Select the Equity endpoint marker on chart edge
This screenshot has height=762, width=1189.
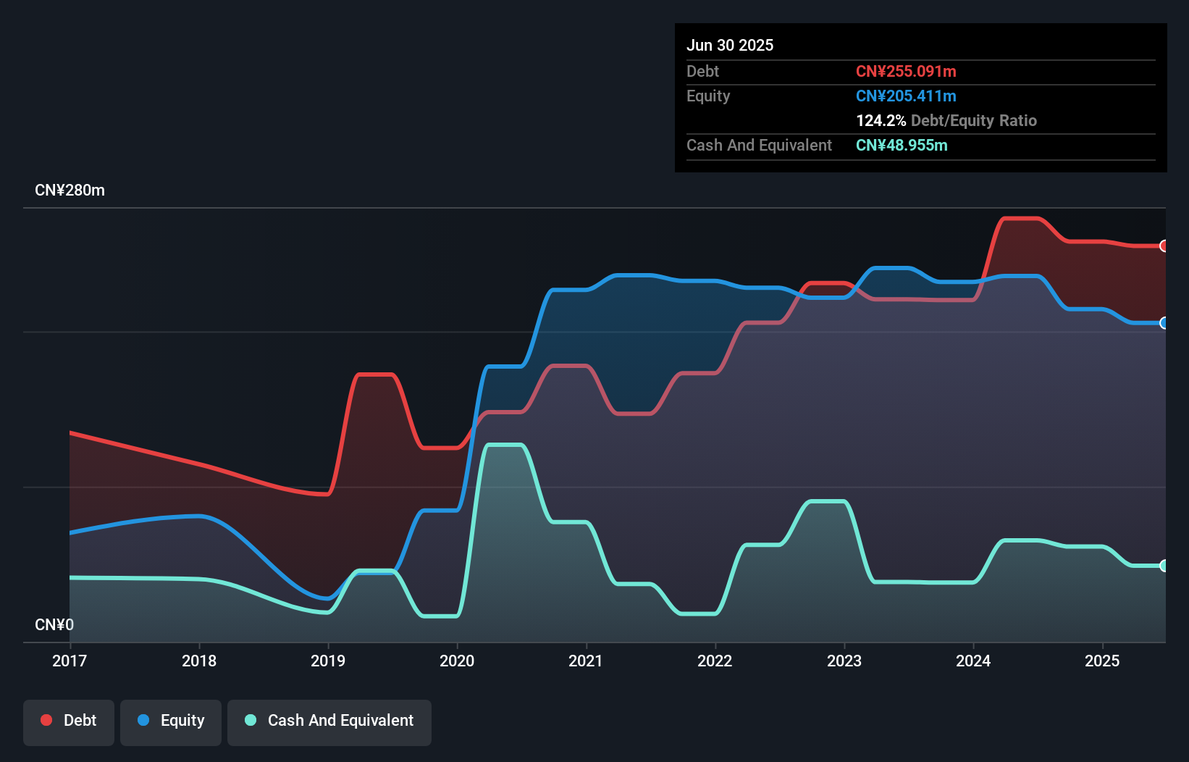[1163, 324]
